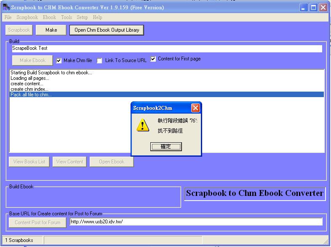The image size is (331, 247).
Task: Open the Ebook menu
Action: (49, 17)
